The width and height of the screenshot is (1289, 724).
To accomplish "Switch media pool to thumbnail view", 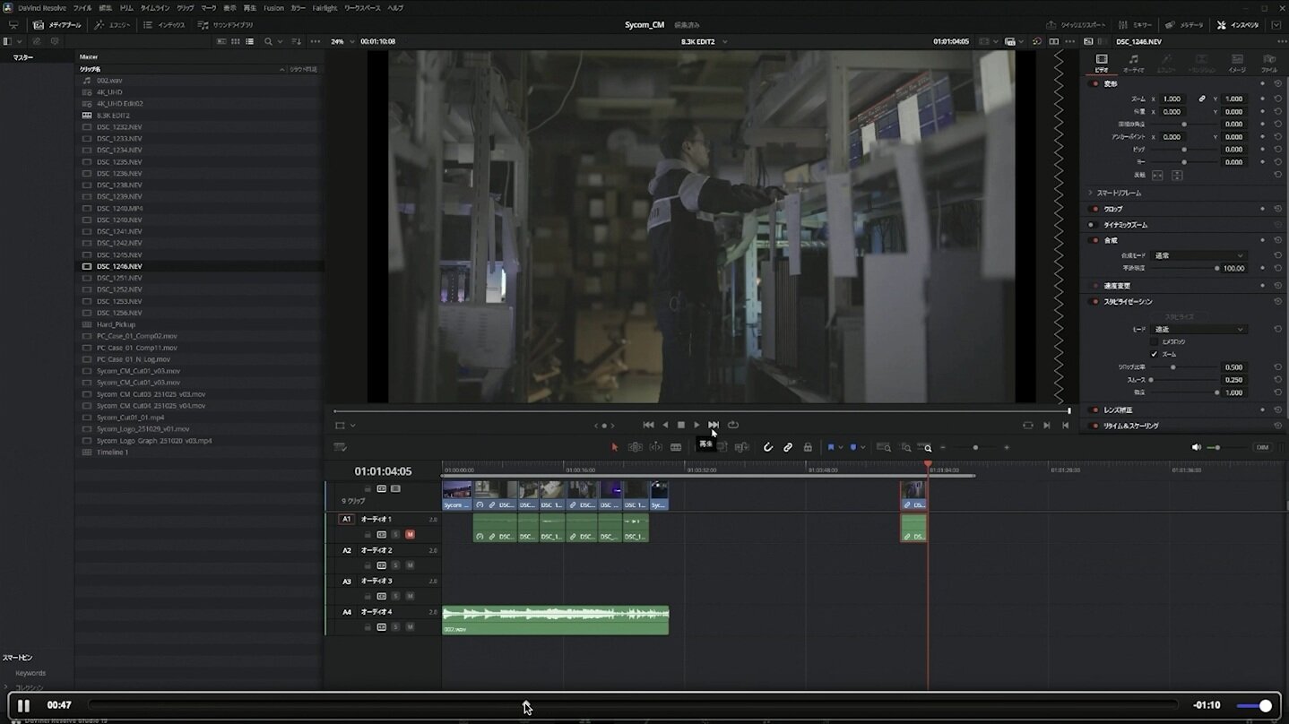I will (235, 41).
